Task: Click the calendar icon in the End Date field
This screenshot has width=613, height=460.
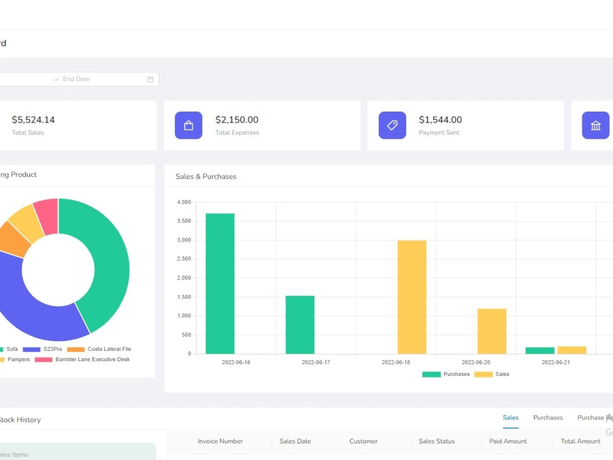Action: [x=150, y=79]
